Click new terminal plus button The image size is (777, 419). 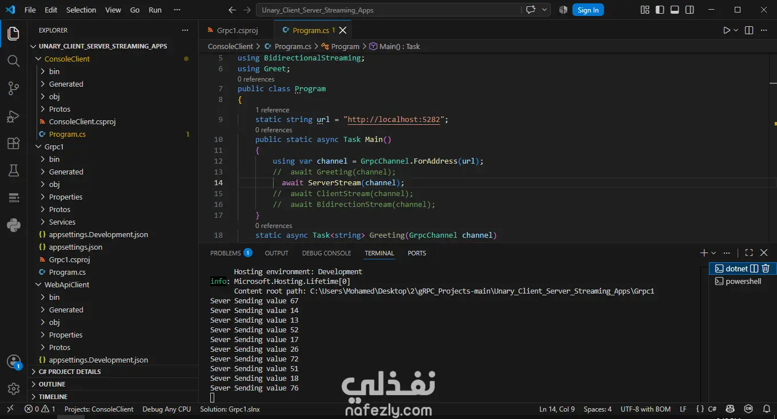point(704,253)
